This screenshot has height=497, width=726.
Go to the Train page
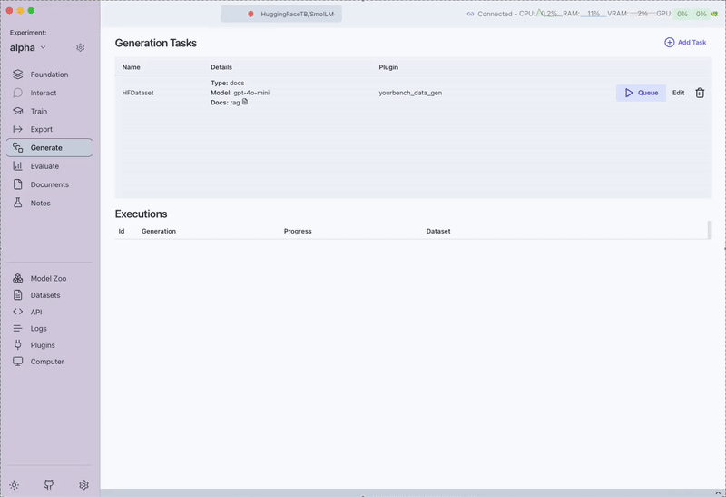pos(38,111)
